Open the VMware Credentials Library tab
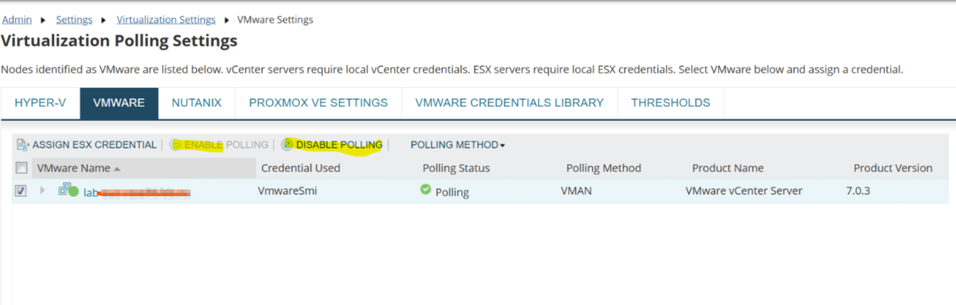The width and height of the screenshot is (956, 305). pos(510,103)
